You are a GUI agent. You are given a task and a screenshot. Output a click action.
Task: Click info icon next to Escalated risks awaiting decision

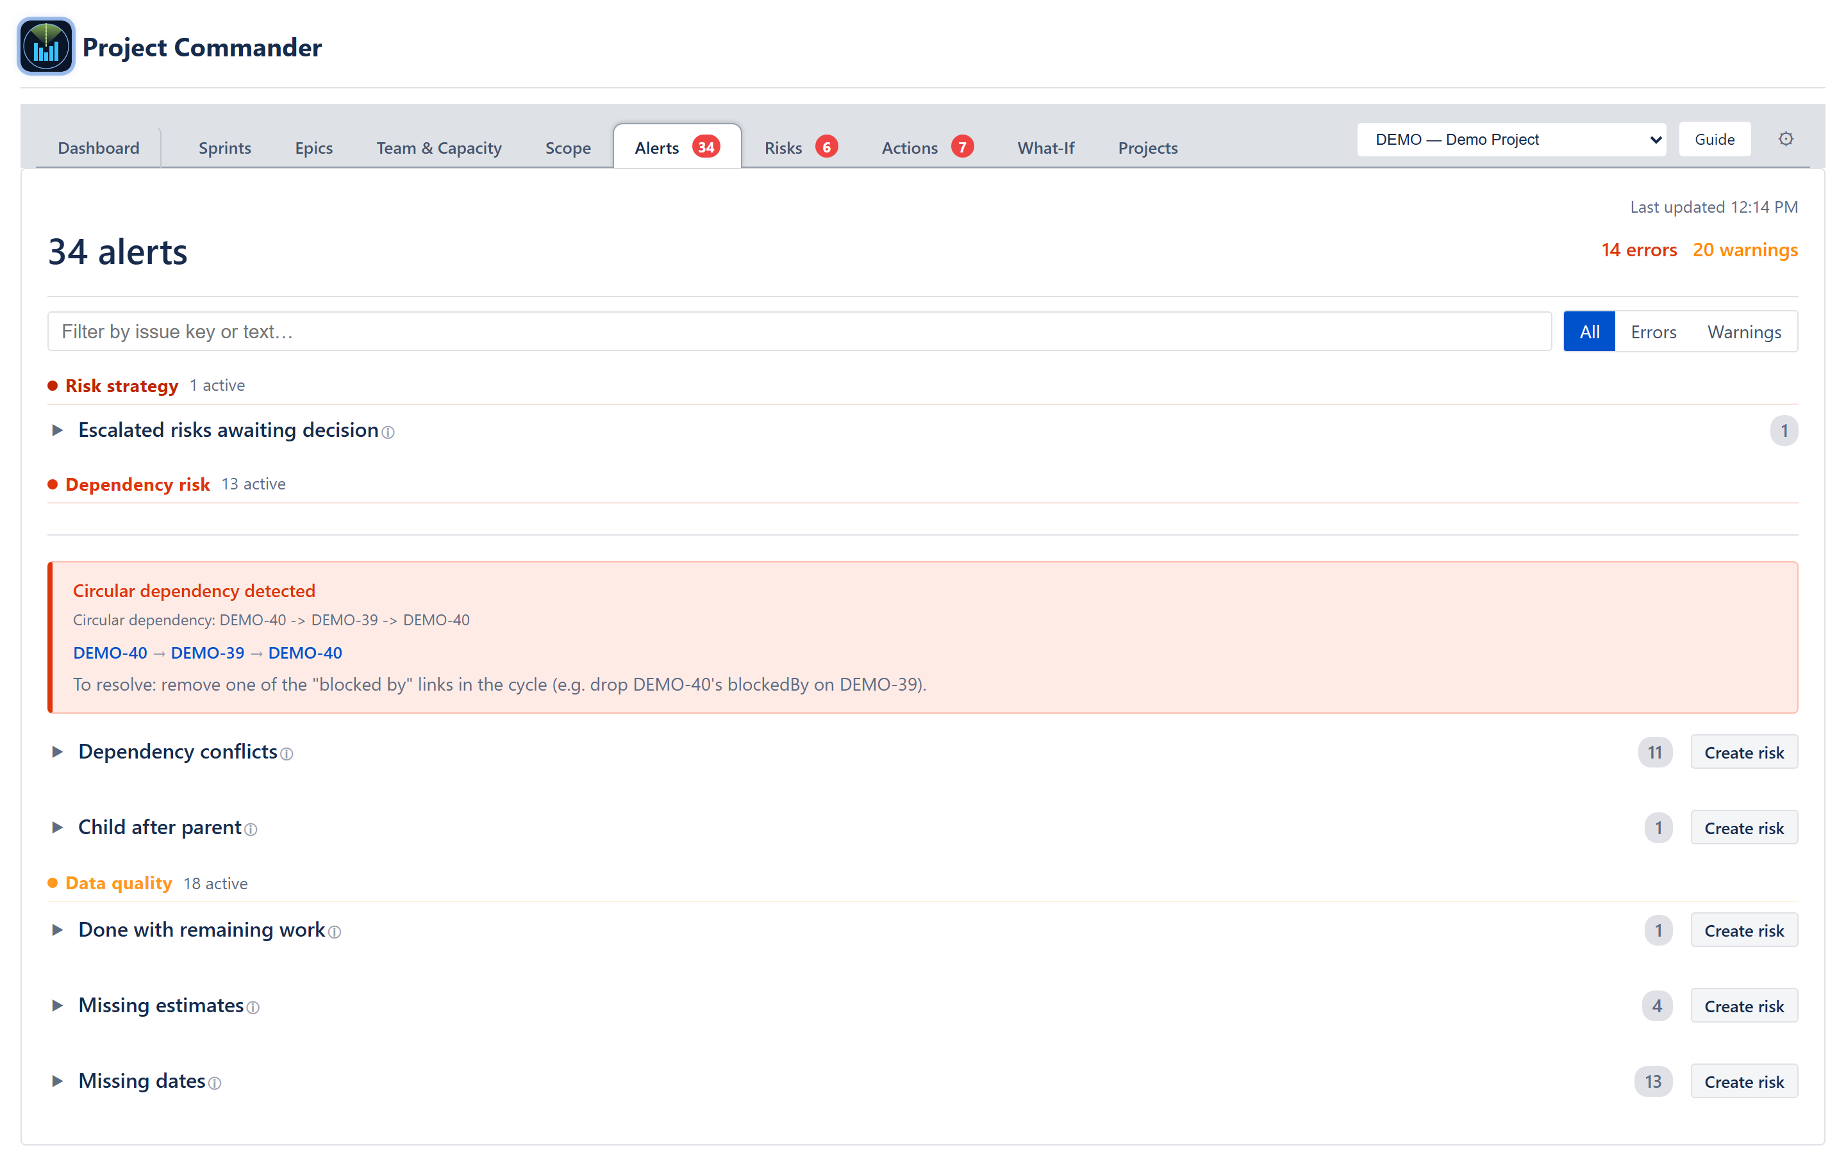coord(388,433)
